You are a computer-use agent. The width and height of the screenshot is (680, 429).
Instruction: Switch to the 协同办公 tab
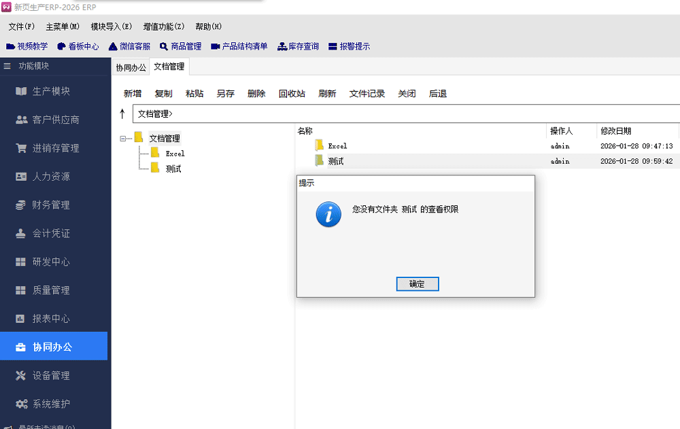131,67
